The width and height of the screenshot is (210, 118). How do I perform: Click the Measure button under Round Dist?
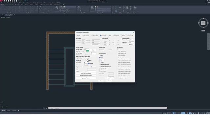click(131, 45)
